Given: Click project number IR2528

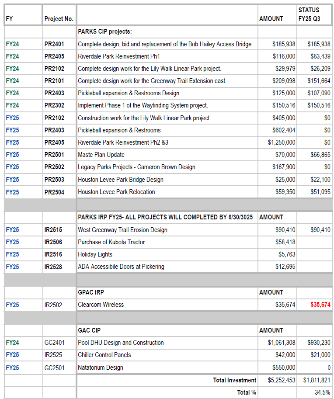Looking at the screenshot, I should tap(53, 267).
